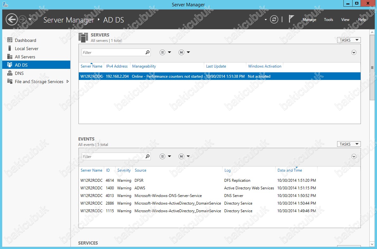This screenshot has width=377, height=249.
Task: Click the vertical scrollbar thumb
Action: pyautogui.click(x=372, y=68)
